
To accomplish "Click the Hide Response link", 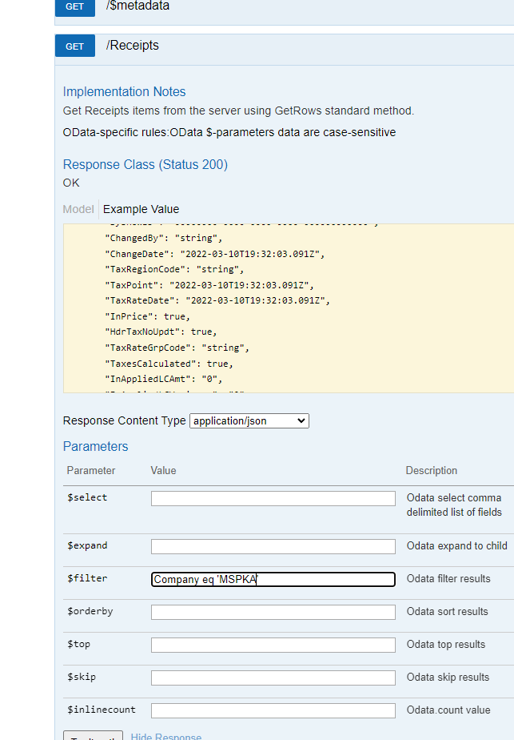I will (165, 736).
